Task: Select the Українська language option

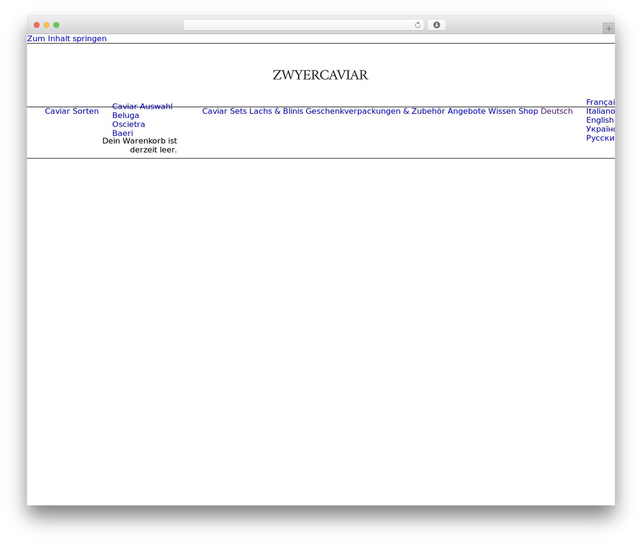Action: (600, 129)
